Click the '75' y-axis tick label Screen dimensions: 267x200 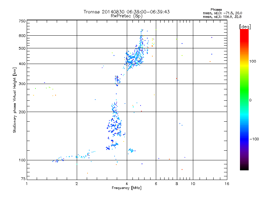(23, 179)
